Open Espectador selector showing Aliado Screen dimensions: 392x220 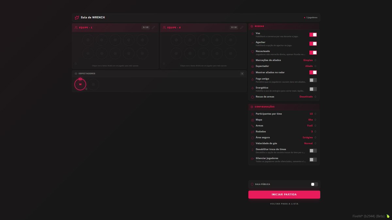(x=311, y=66)
